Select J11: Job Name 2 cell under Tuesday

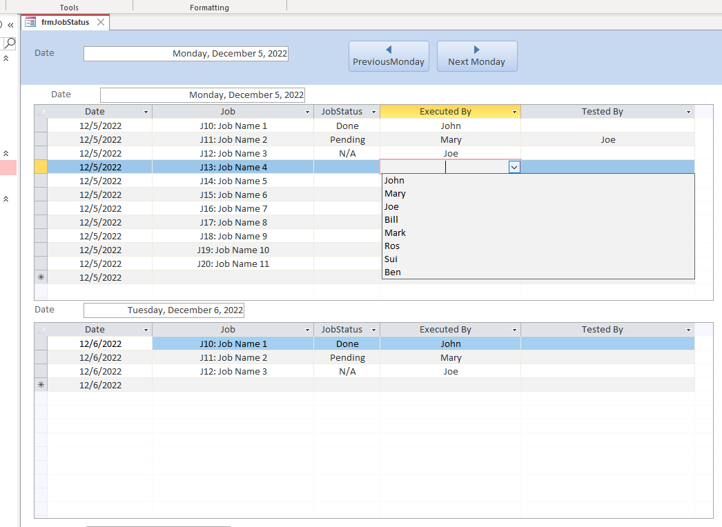[233, 357]
